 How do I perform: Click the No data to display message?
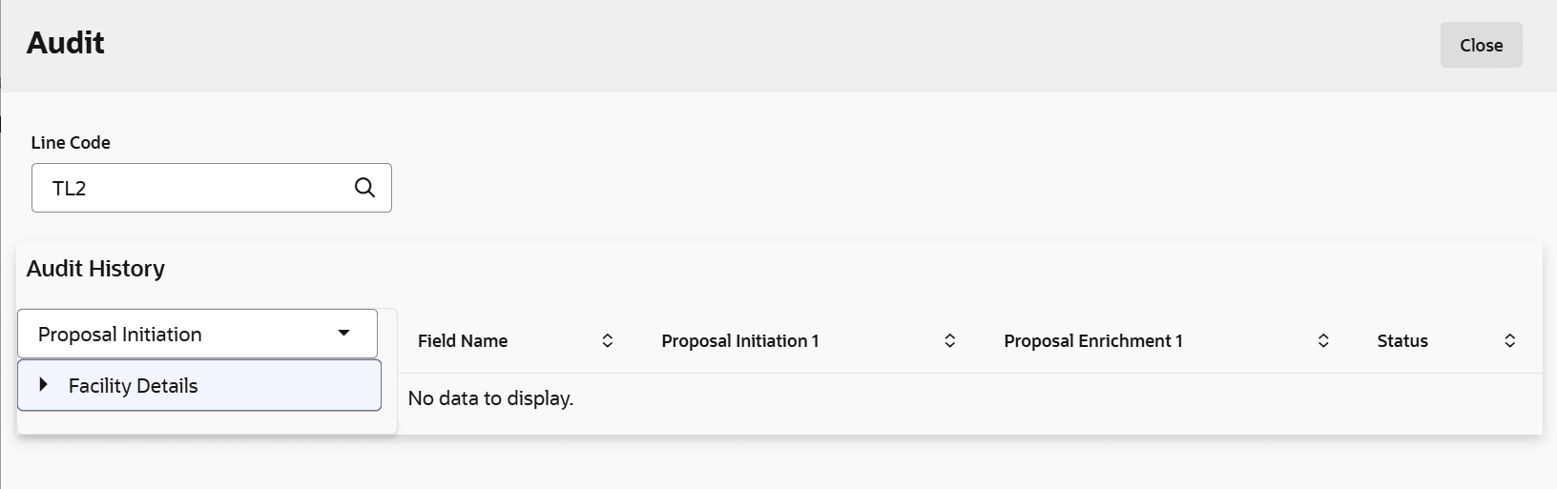490,398
